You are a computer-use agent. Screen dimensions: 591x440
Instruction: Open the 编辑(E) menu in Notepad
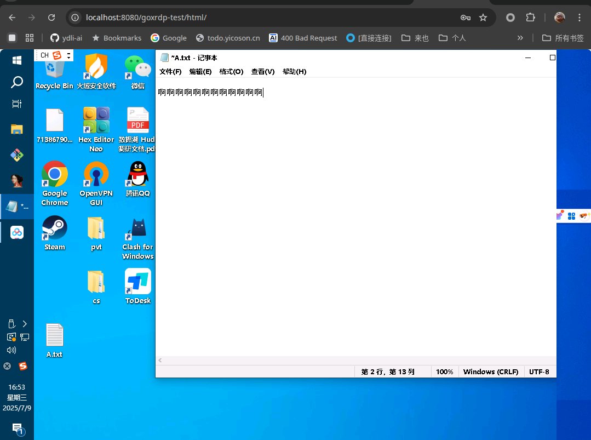tap(200, 72)
